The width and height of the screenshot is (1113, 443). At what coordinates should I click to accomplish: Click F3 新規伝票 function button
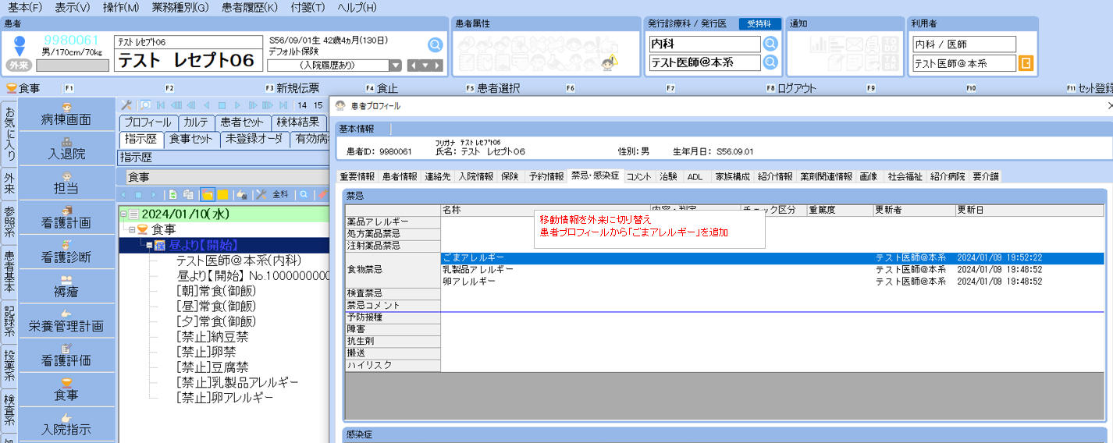tap(293, 88)
